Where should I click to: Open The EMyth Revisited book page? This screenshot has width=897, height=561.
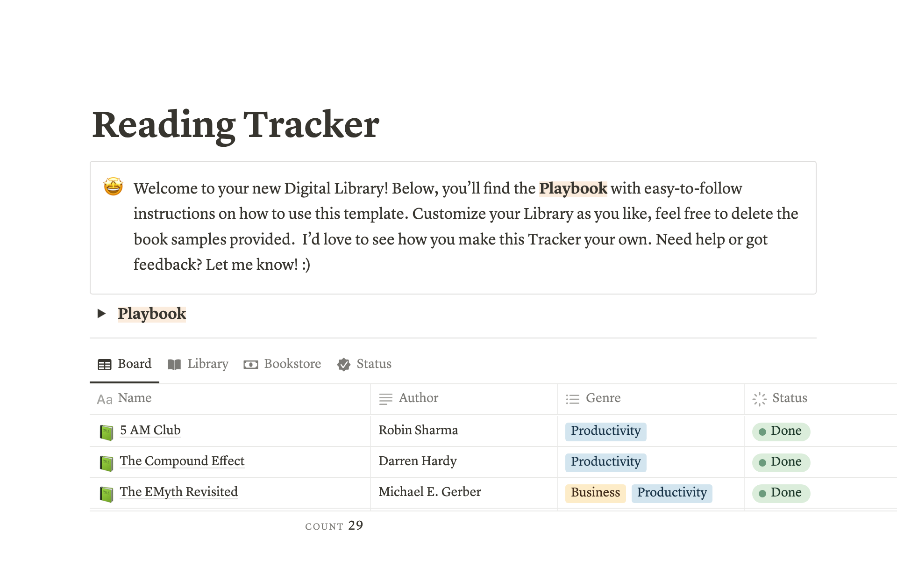(178, 492)
